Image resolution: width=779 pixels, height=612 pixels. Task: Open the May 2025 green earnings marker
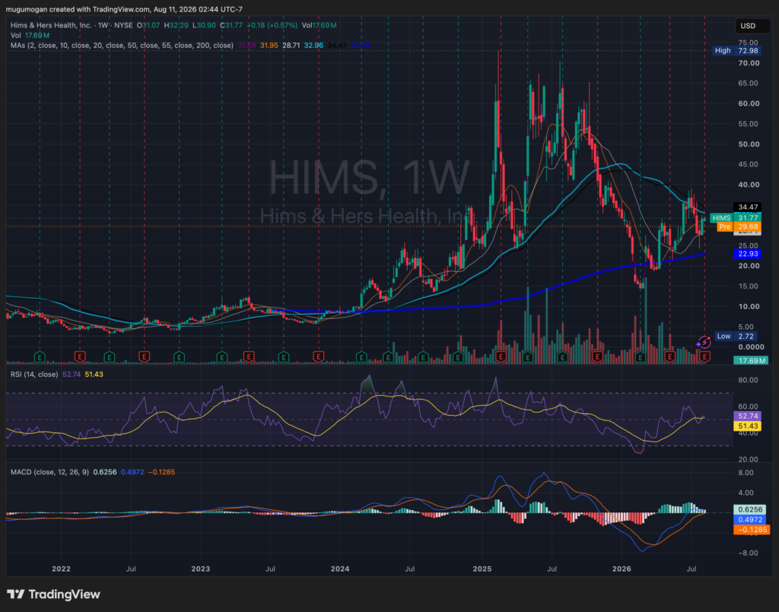(x=528, y=356)
